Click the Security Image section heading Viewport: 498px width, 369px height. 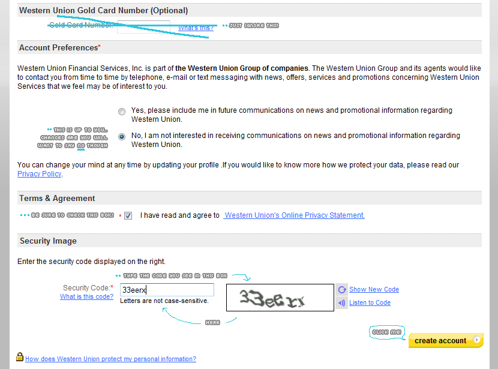[x=48, y=241]
